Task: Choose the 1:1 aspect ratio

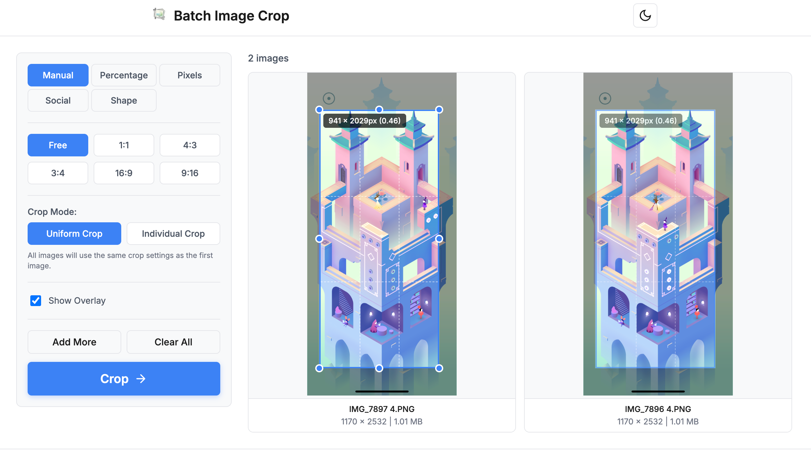Action: [124, 145]
